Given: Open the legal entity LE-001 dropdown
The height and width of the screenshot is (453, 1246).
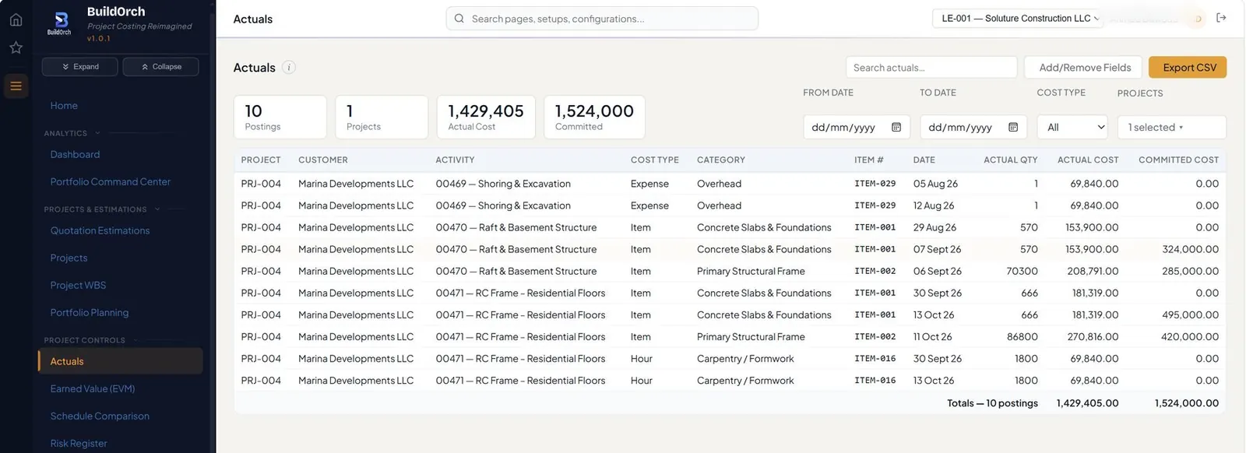Looking at the screenshot, I should (1019, 19).
